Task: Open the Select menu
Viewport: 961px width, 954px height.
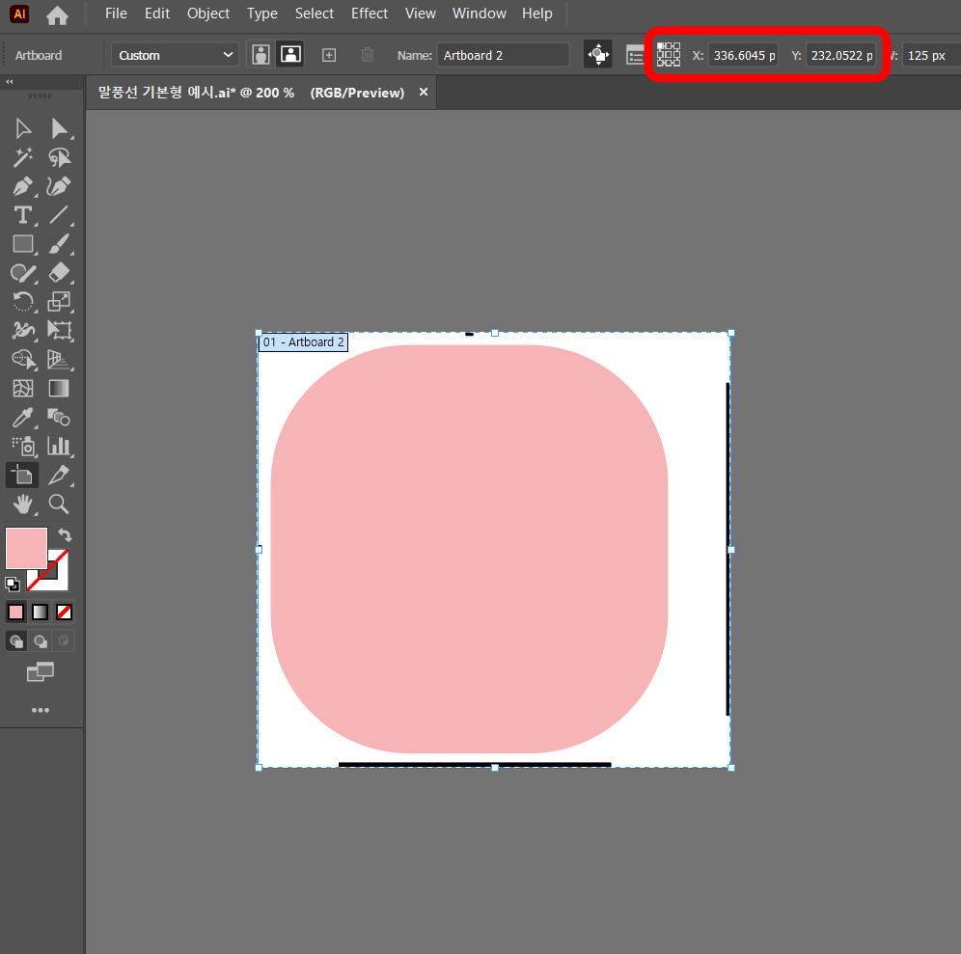Action: tap(315, 14)
